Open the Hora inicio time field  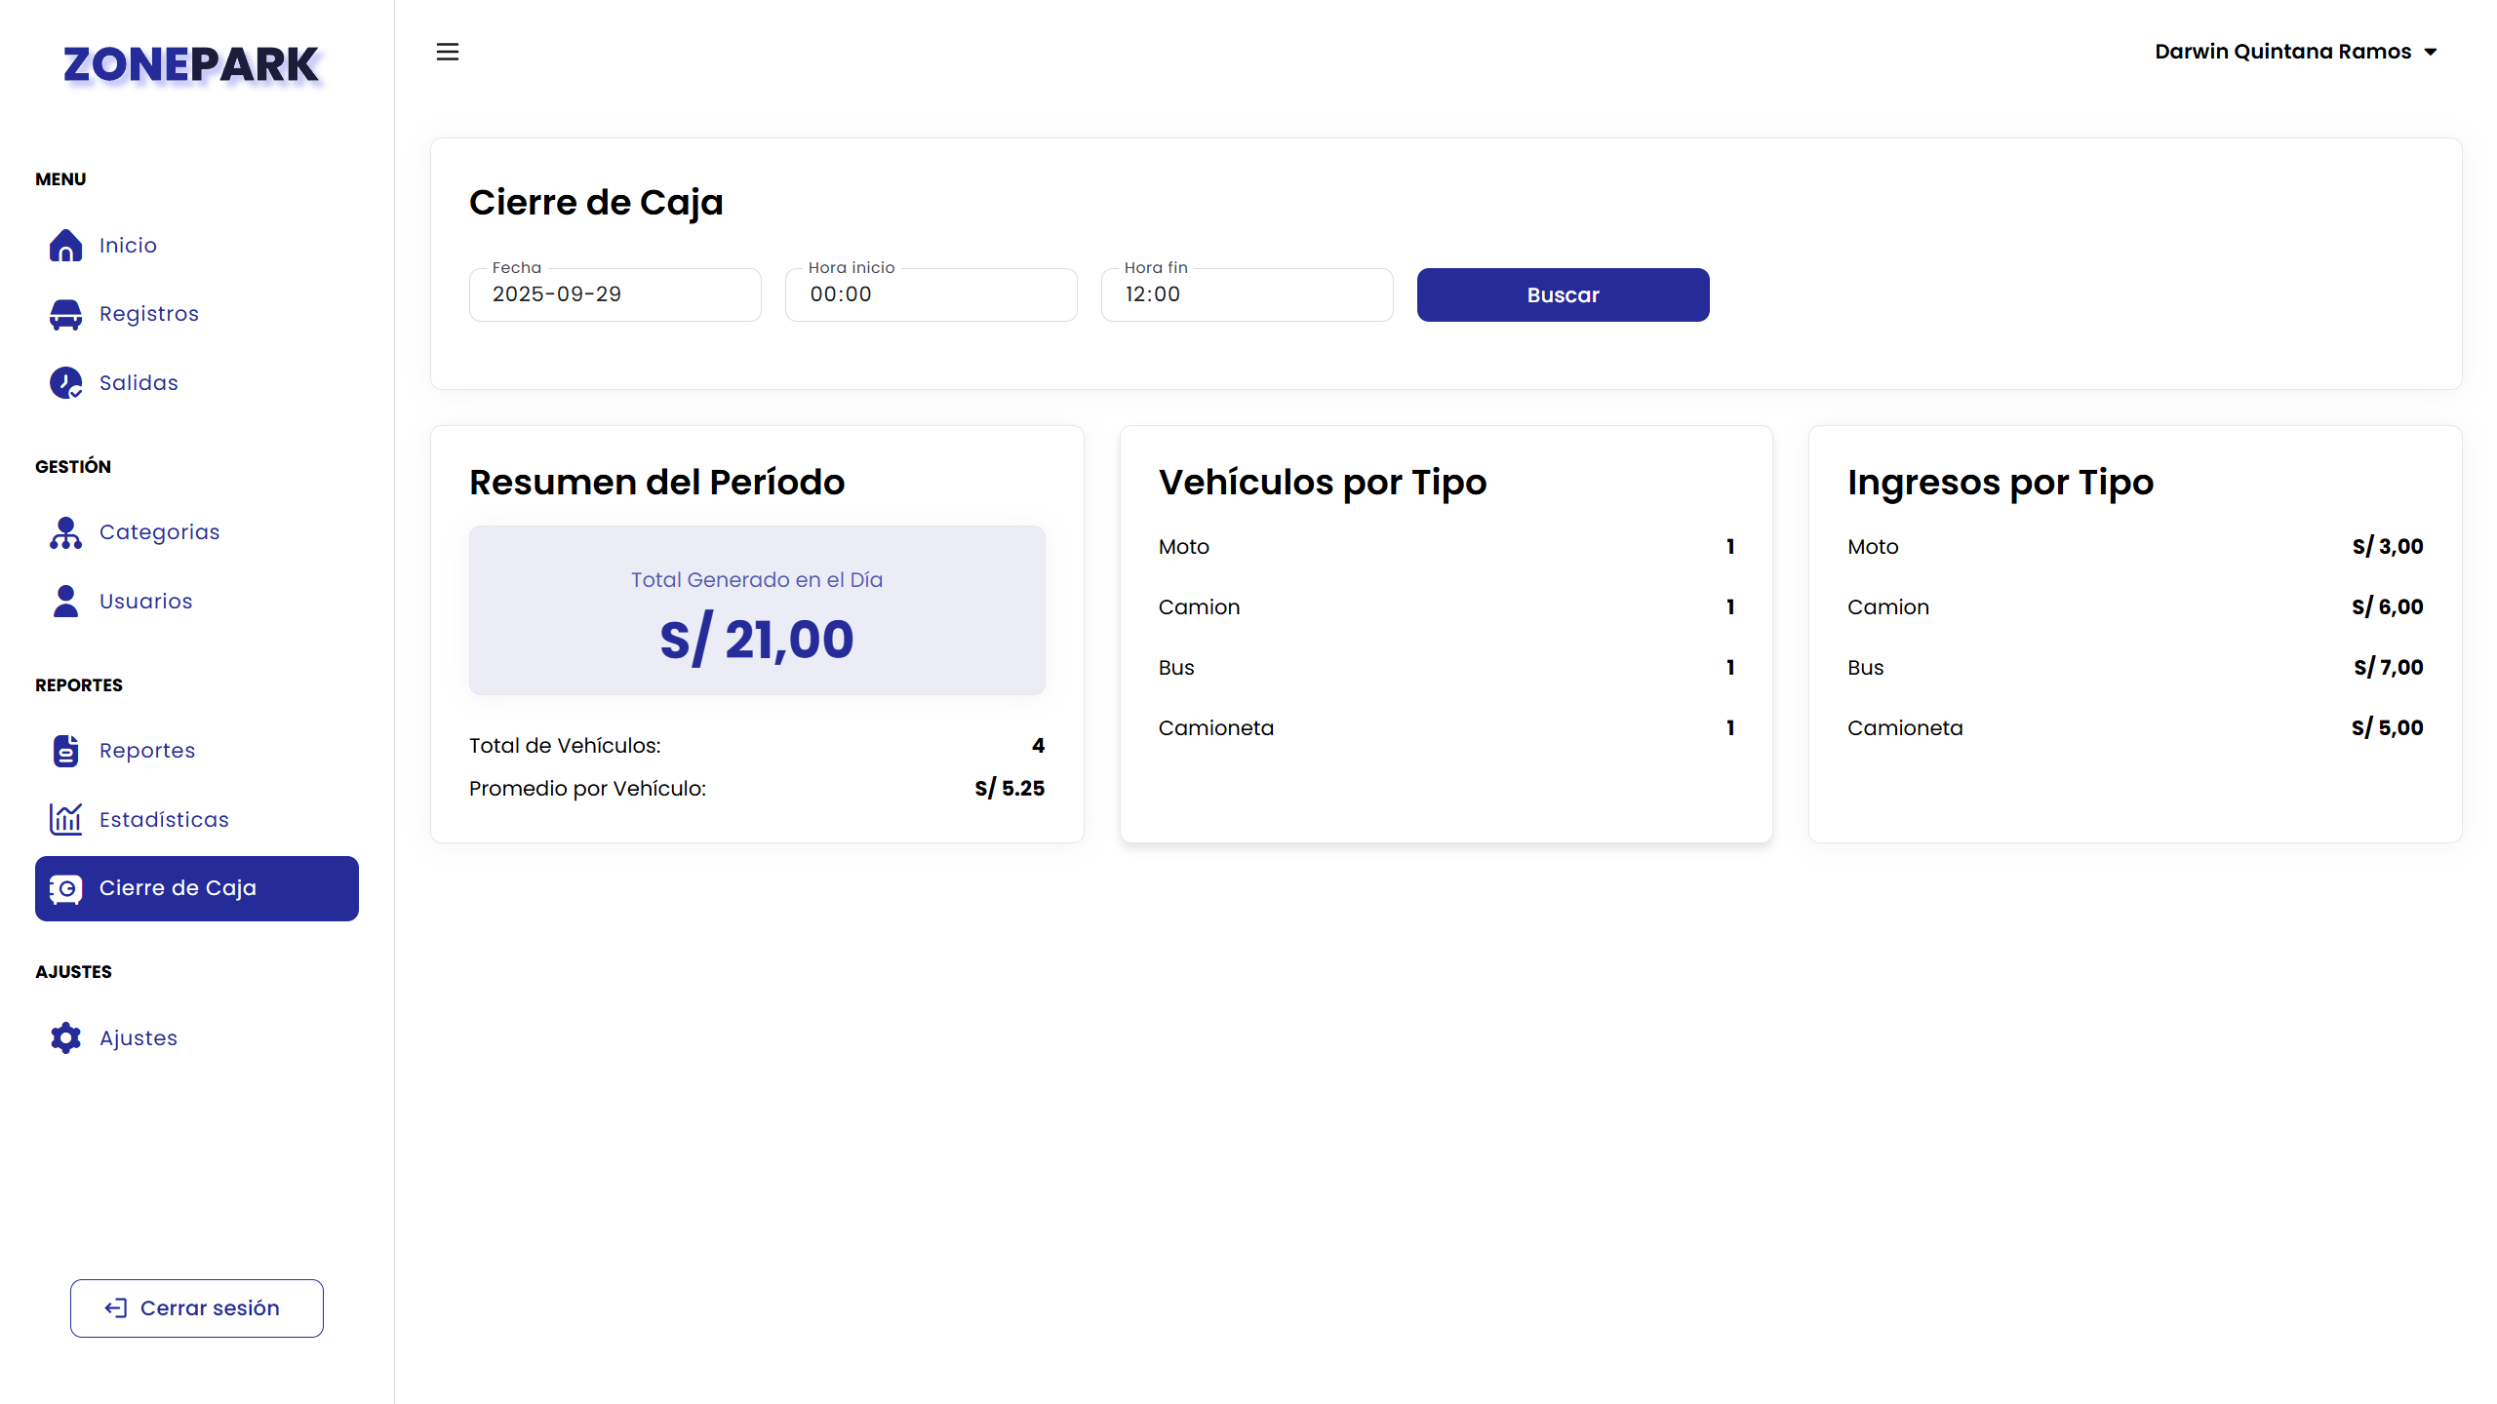click(931, 294)
